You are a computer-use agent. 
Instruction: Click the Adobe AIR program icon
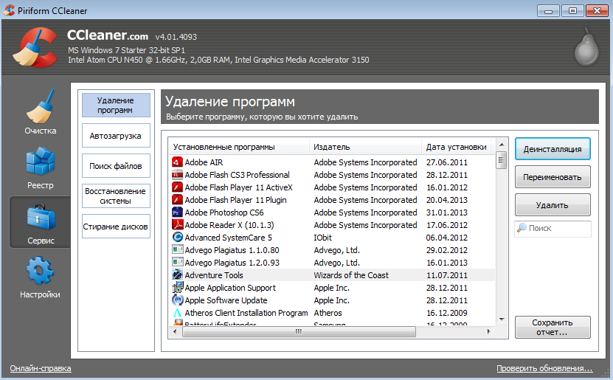point(178,162)
